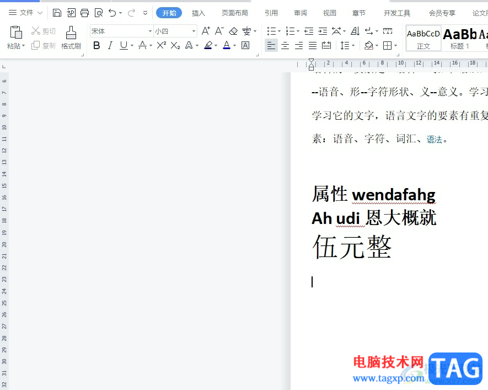Click the sort icon
Image resolution: width=488 pixels, height=390 pixels.
click(355, 31)
